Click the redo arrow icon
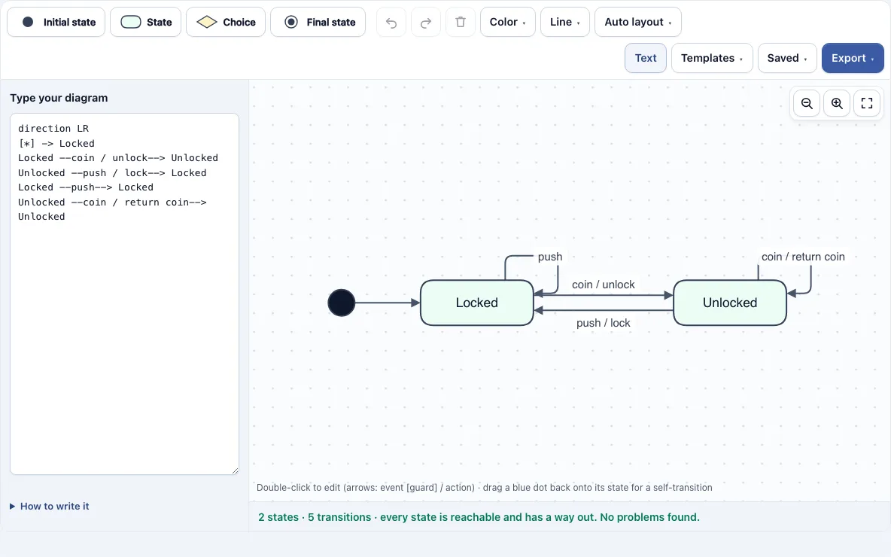891x557 pixels. (x=426, y=22)
